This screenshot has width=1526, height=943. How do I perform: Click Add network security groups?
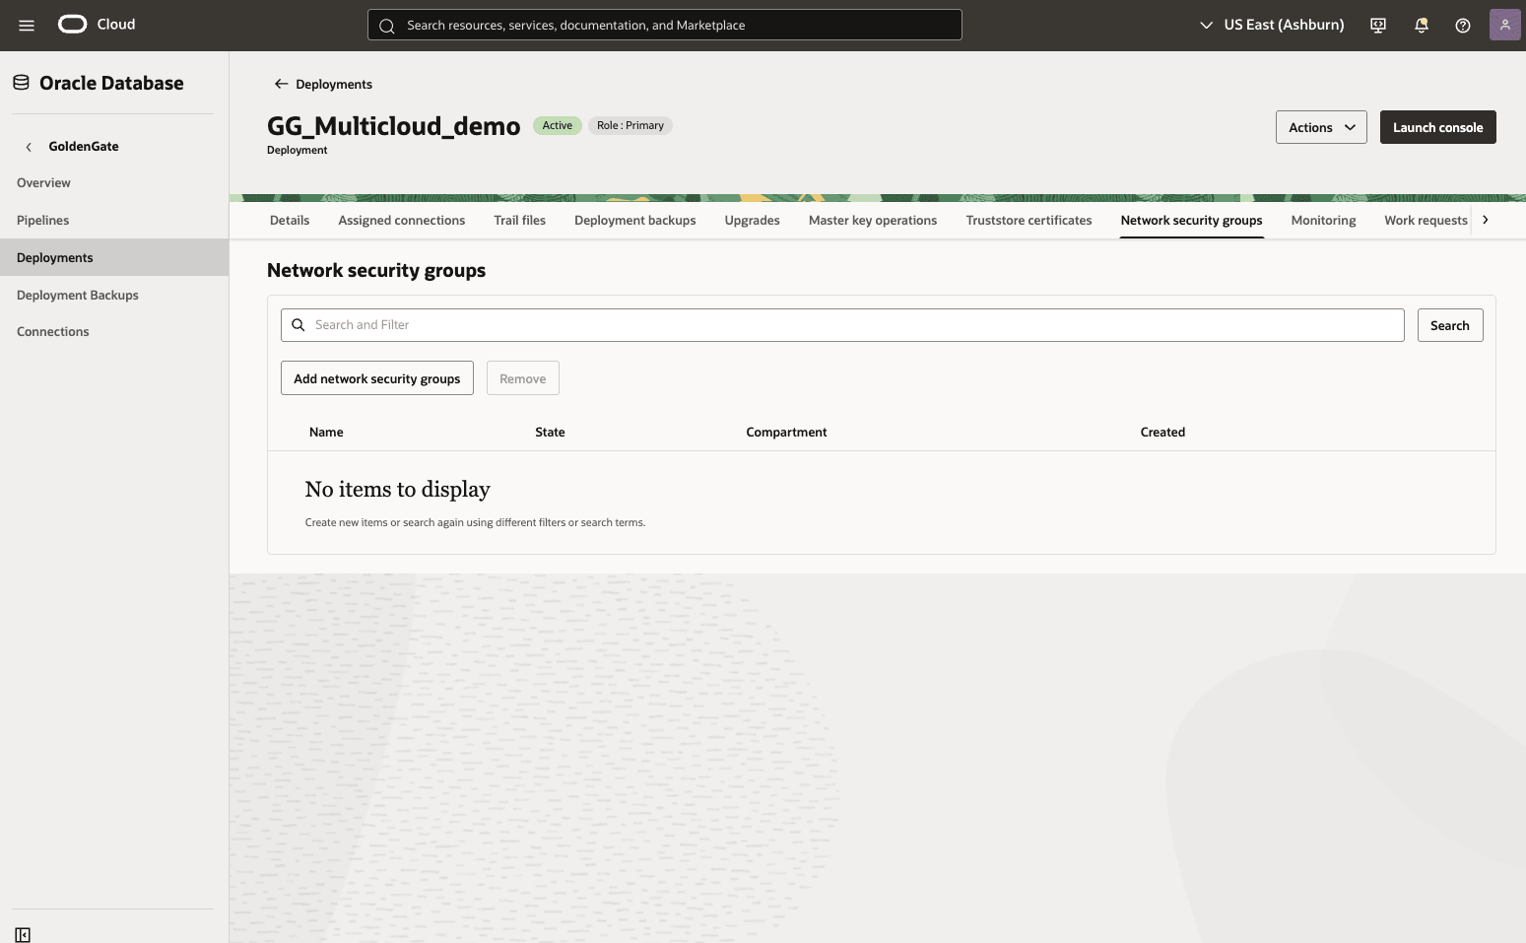(x=376, y=377)
